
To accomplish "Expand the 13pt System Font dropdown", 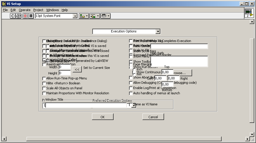I will (75, 16).
